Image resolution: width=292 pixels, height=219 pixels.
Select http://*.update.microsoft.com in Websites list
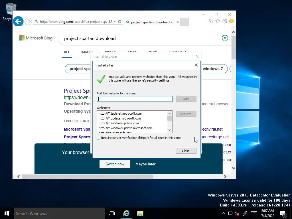point(120,118)
